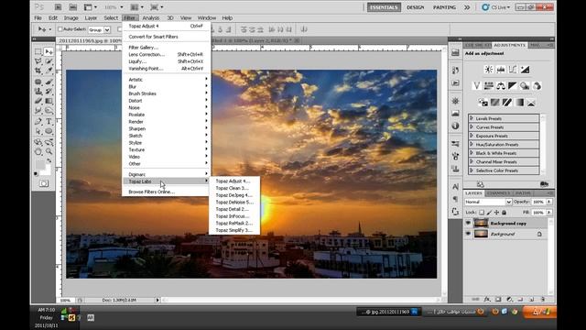
Task: Hide the Background copy layer
Action: (468, 223)
